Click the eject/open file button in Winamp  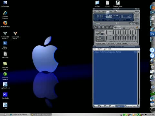pos(130,23)
